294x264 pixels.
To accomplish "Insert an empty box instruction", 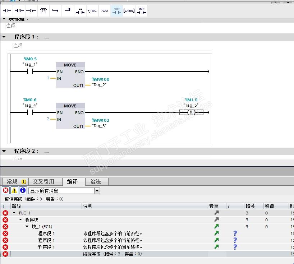I will pos(43,11).
